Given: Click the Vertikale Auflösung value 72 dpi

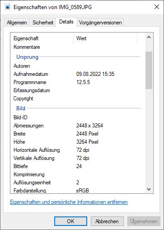Looking at the screenshot, I should tap(83, 158).
